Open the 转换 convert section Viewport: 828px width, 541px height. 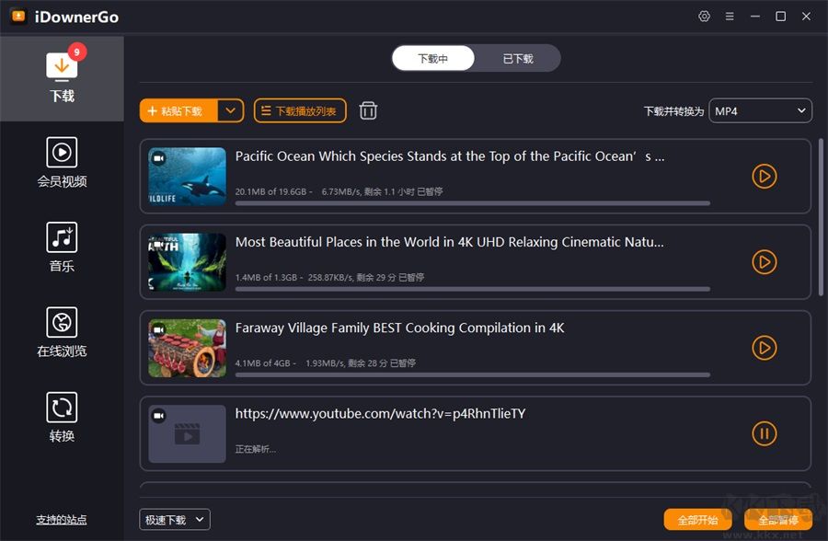pyautogui.click(x=62, y=418)
